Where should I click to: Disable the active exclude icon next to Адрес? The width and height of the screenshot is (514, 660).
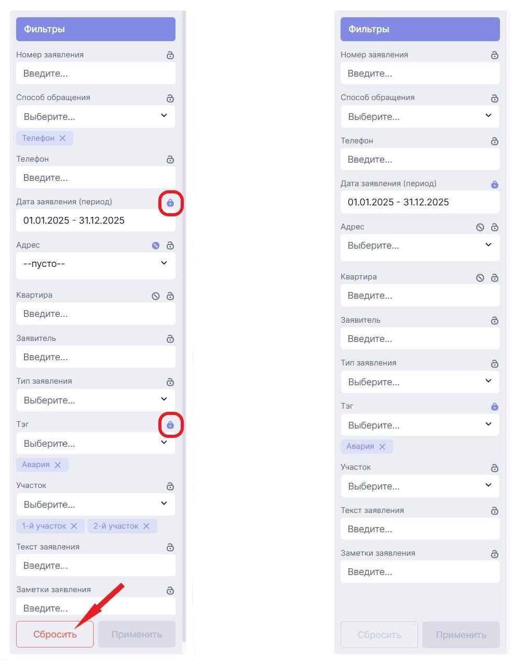pyautogui.click(x=156, y=246)
